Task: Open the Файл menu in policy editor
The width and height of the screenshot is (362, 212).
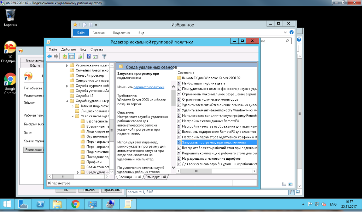Action: coord(53,49)
